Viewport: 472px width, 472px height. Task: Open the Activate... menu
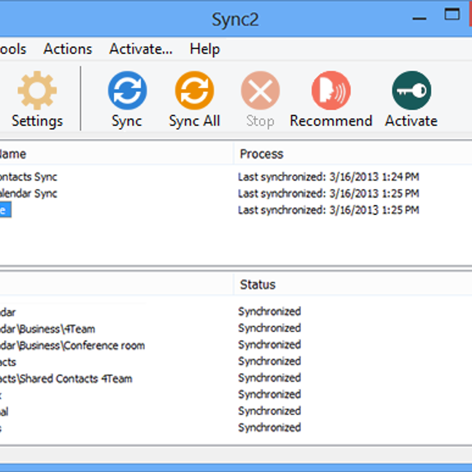(x=141, y=49)
